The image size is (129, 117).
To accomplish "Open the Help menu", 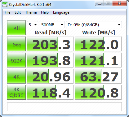I will [45, 12].
